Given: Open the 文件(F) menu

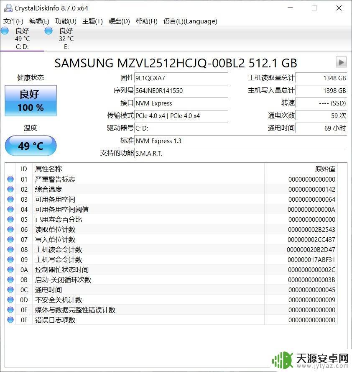Looking at the screenshot, I should coord(13,21).
